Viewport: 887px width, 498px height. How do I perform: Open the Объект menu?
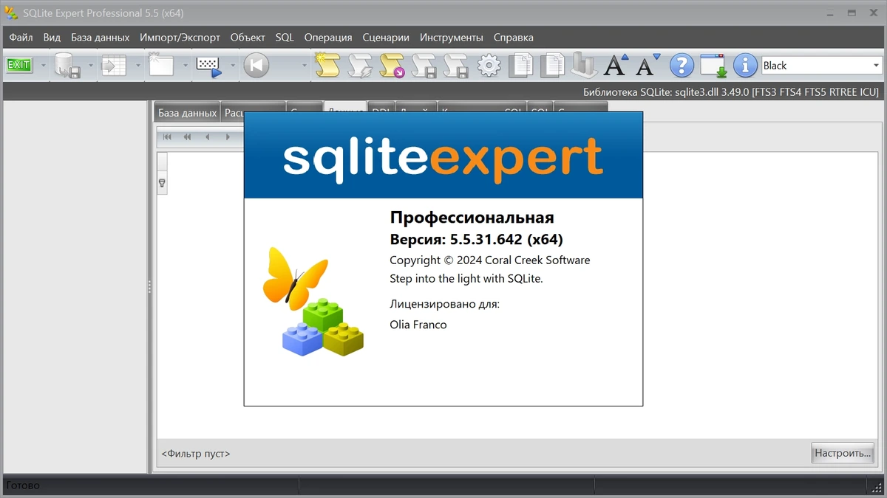pyautogui.click(x=248, y=38)
